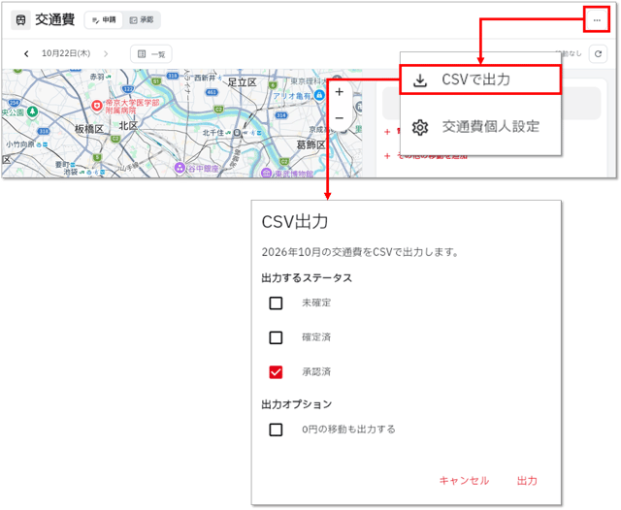
Task: Click the CSV出力 dialog title
Action: pos(295,222)
